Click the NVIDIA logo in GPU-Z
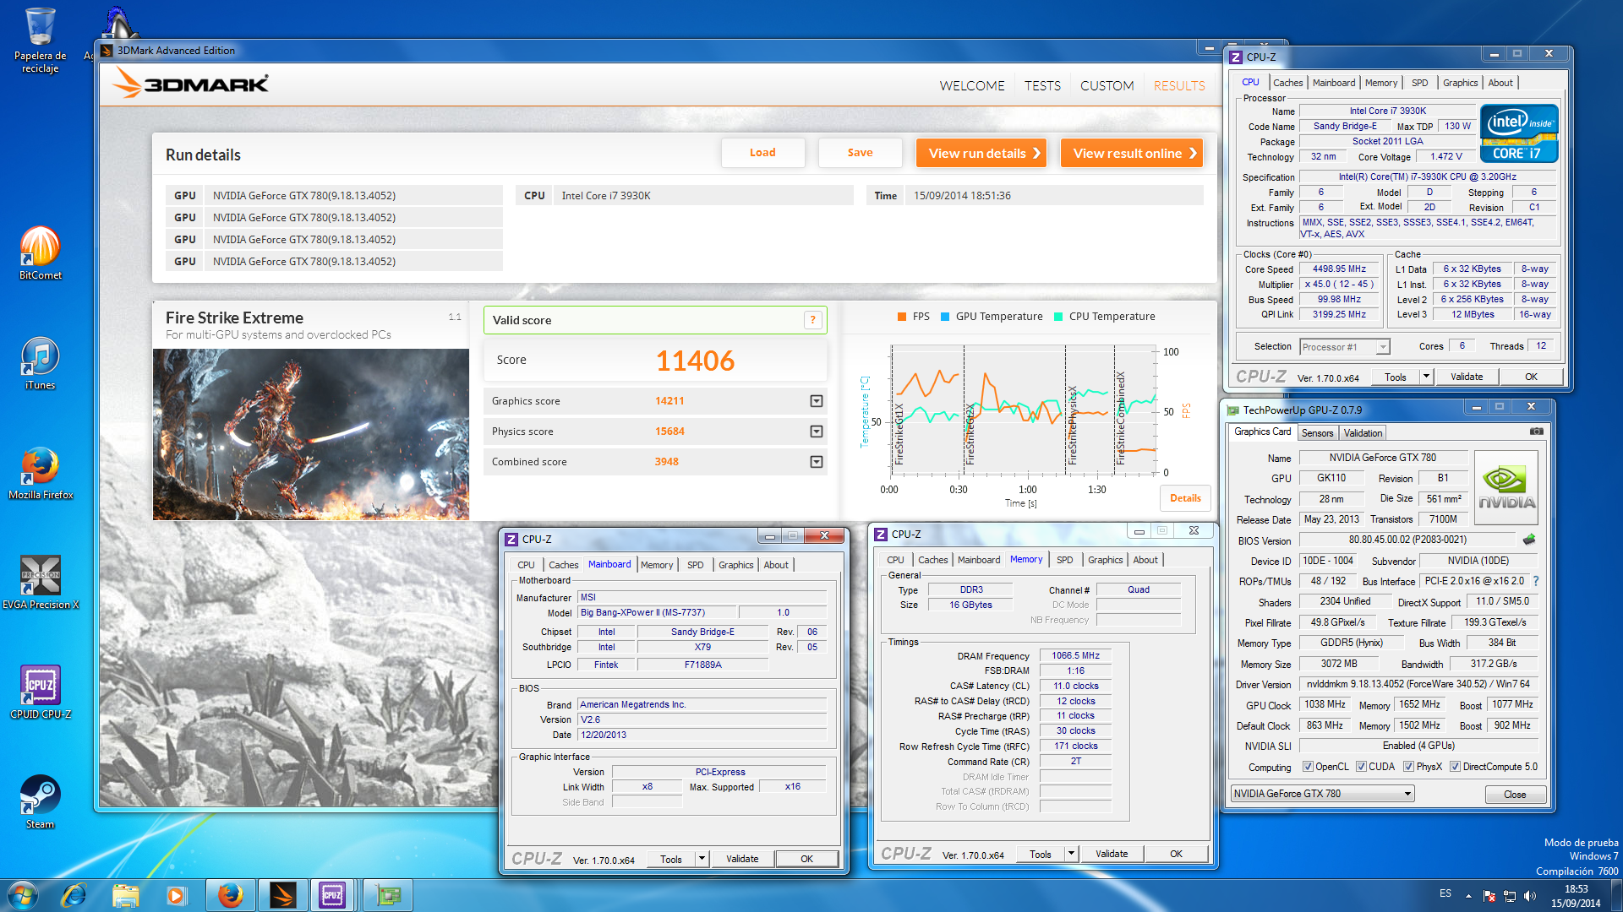The image size is (1623, 912). pos(1506,487)
